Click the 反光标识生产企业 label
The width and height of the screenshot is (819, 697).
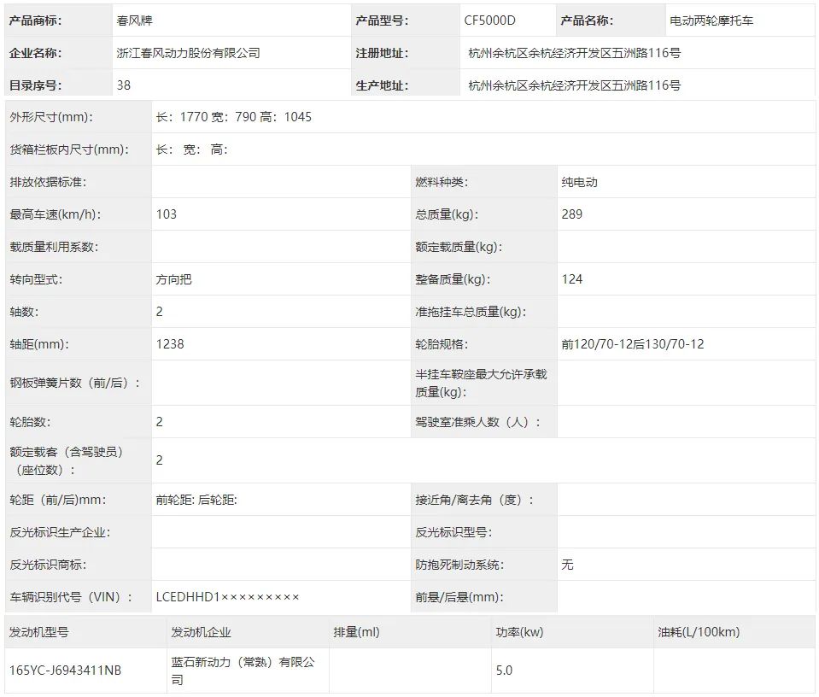point(60,532)
